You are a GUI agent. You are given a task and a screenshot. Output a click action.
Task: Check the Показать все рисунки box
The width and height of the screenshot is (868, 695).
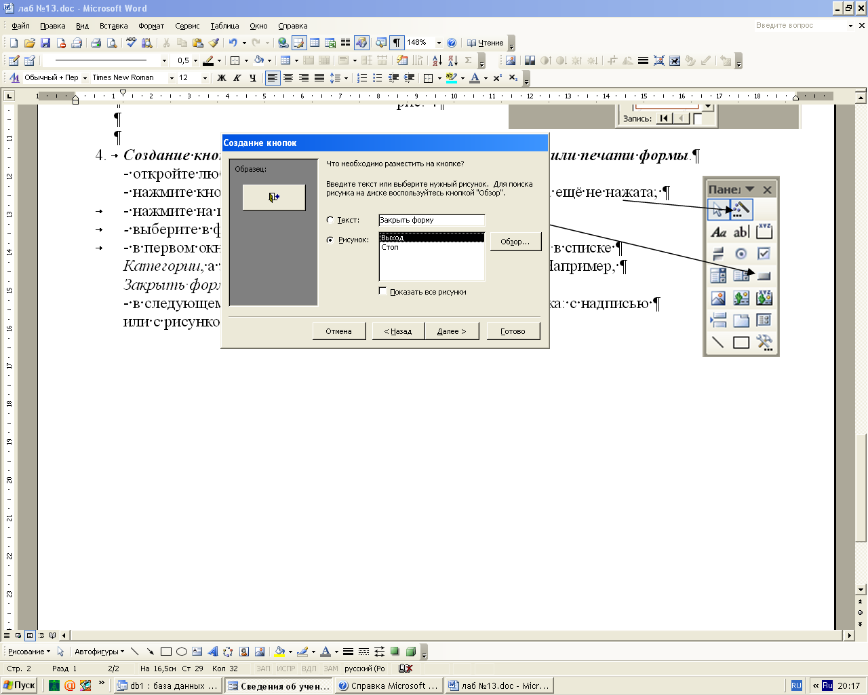click(x=382, y=291)
